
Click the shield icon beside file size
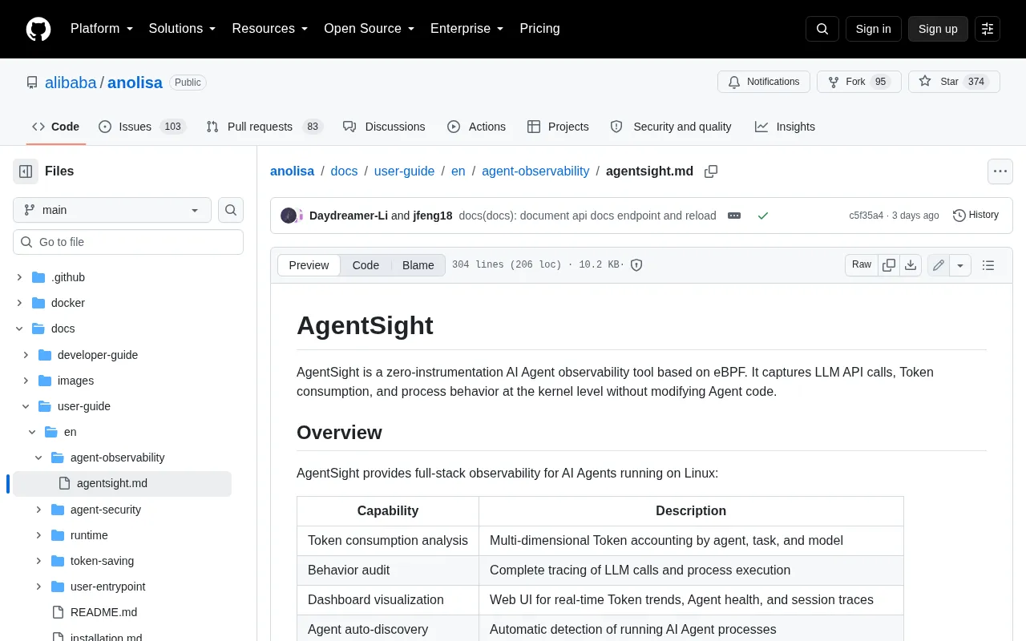(636, 265)
